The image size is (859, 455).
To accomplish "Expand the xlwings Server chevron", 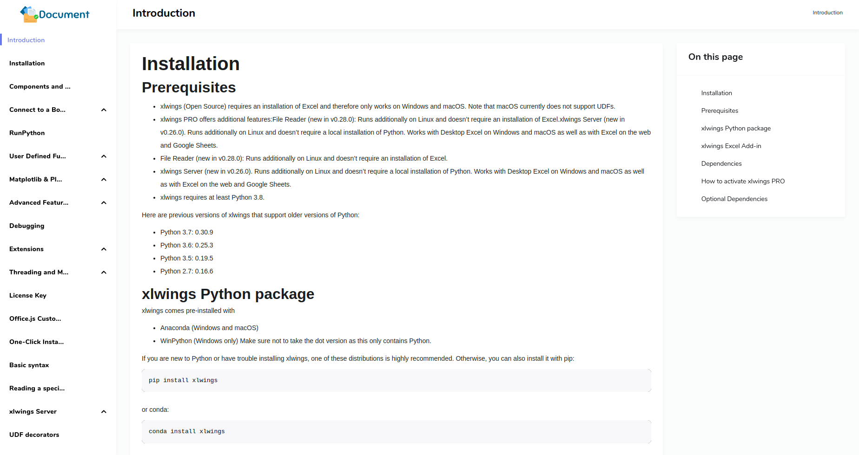I will [104, 412].
